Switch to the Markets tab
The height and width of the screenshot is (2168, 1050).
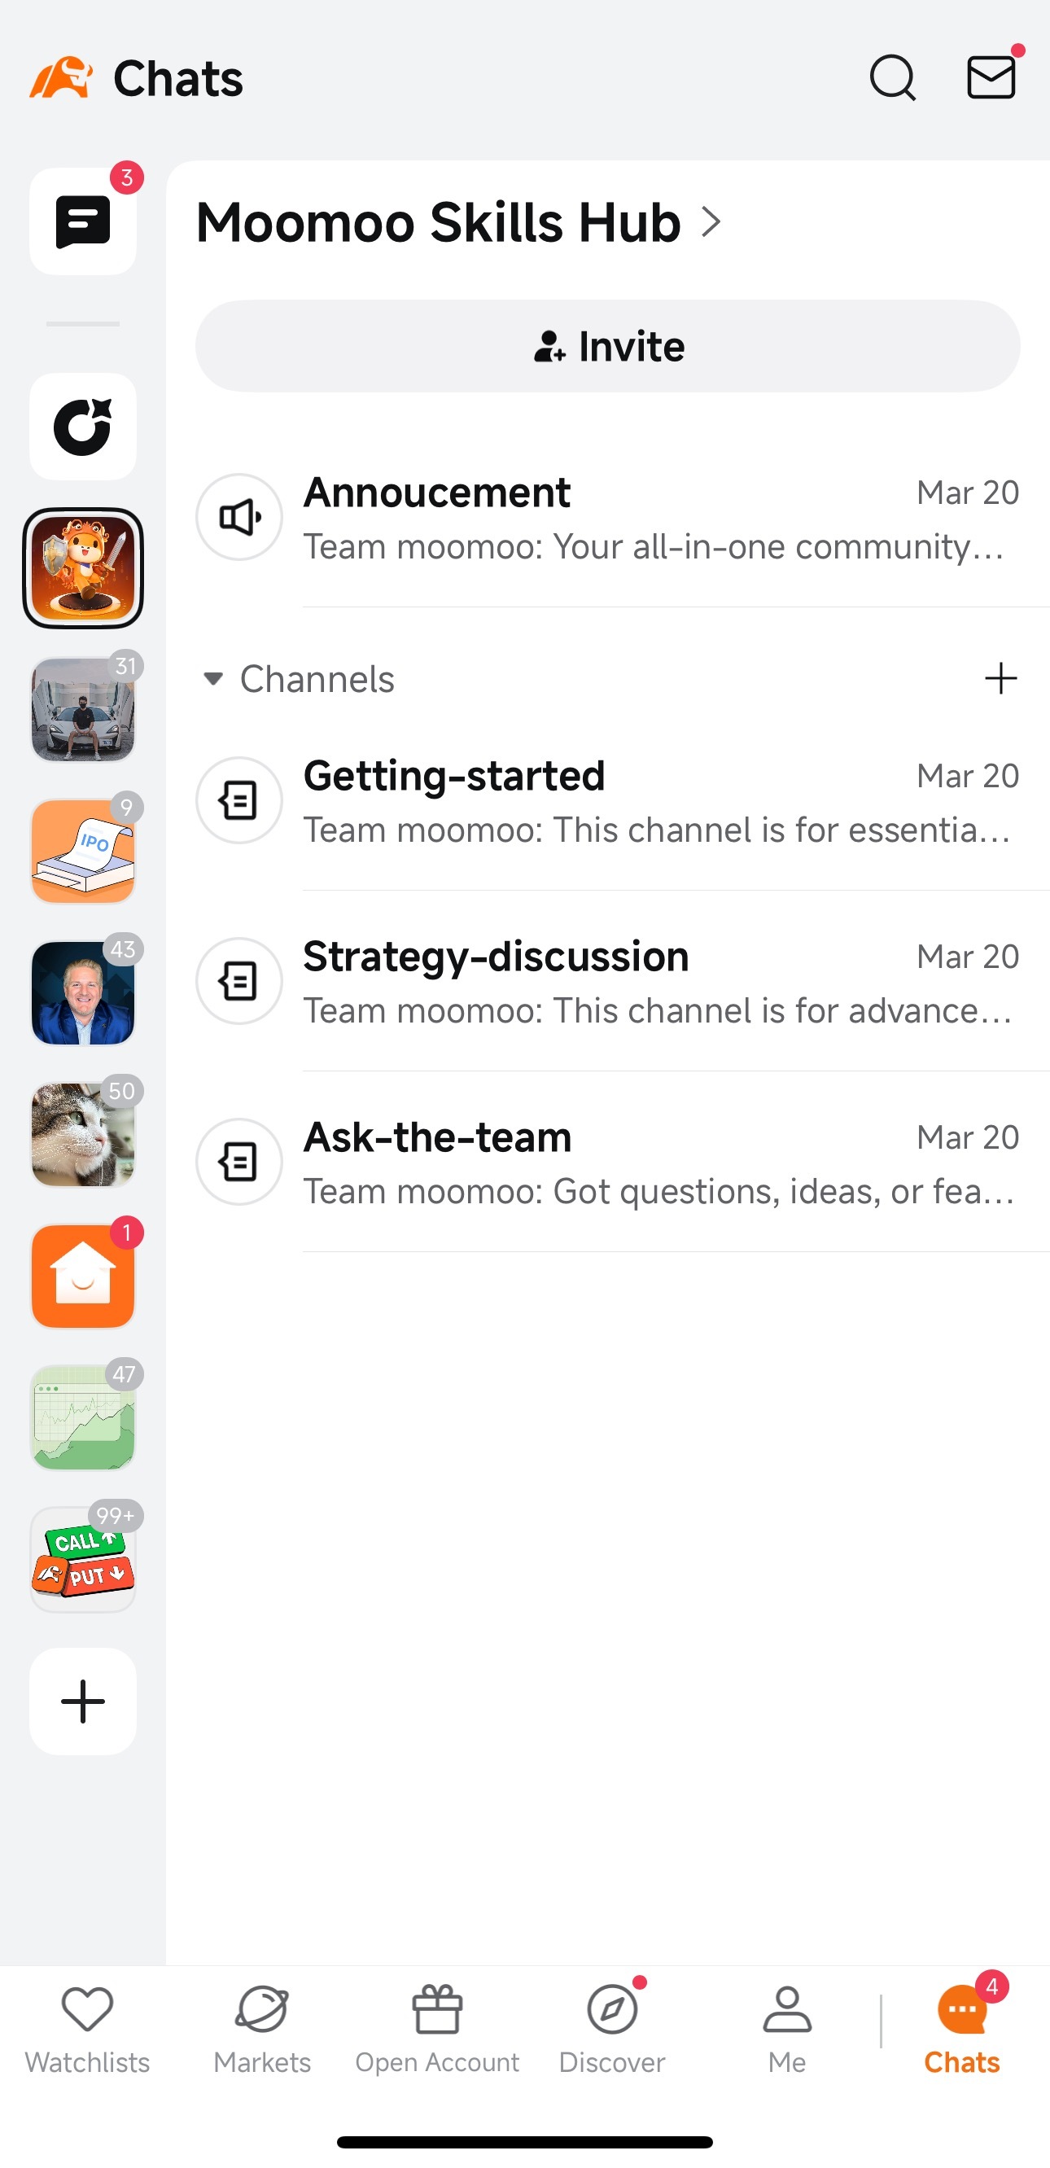click(262, 2030)
